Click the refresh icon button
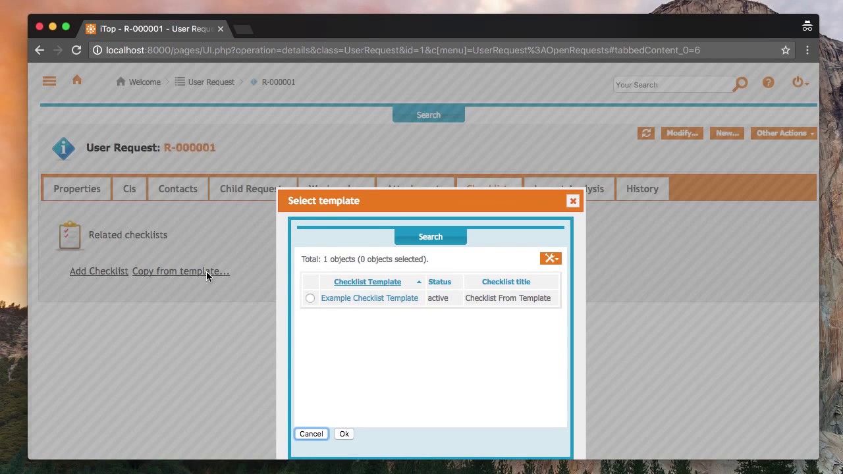 (x=646, y=133)
